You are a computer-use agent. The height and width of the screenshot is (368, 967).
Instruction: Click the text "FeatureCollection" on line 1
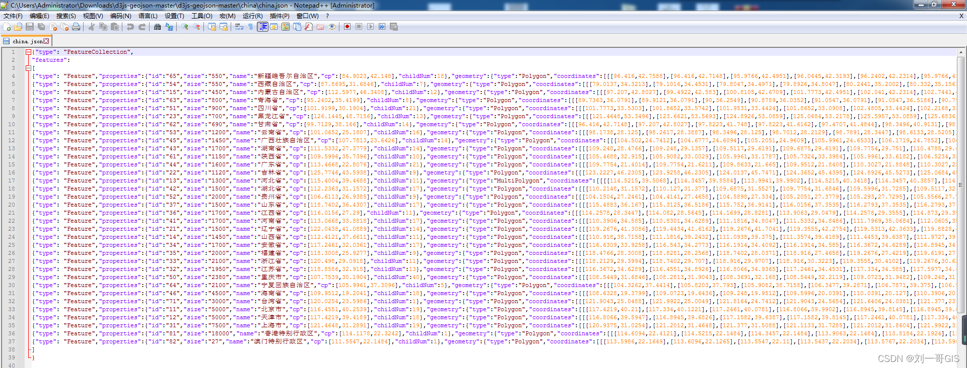97,52
